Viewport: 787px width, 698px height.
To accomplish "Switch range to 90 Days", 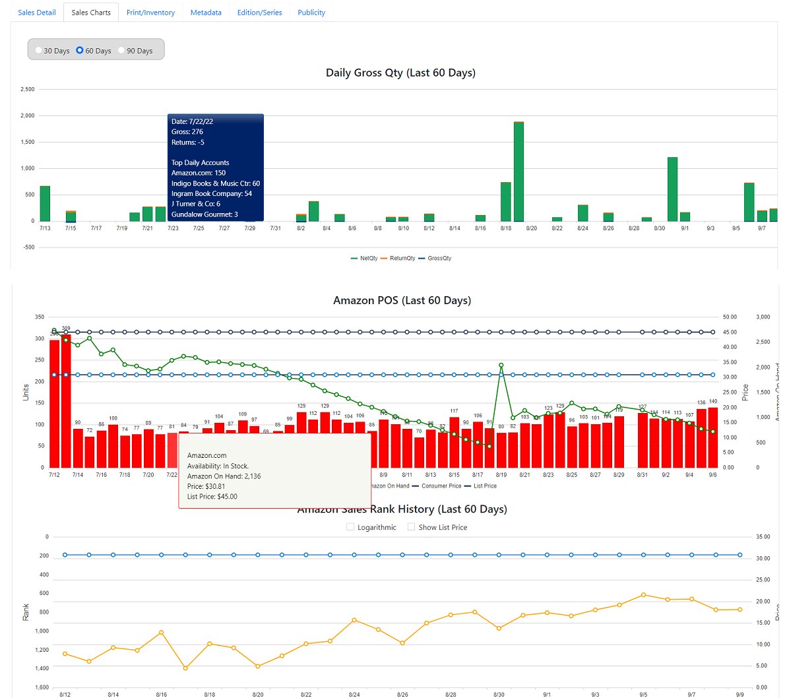I will click(121, 51).
